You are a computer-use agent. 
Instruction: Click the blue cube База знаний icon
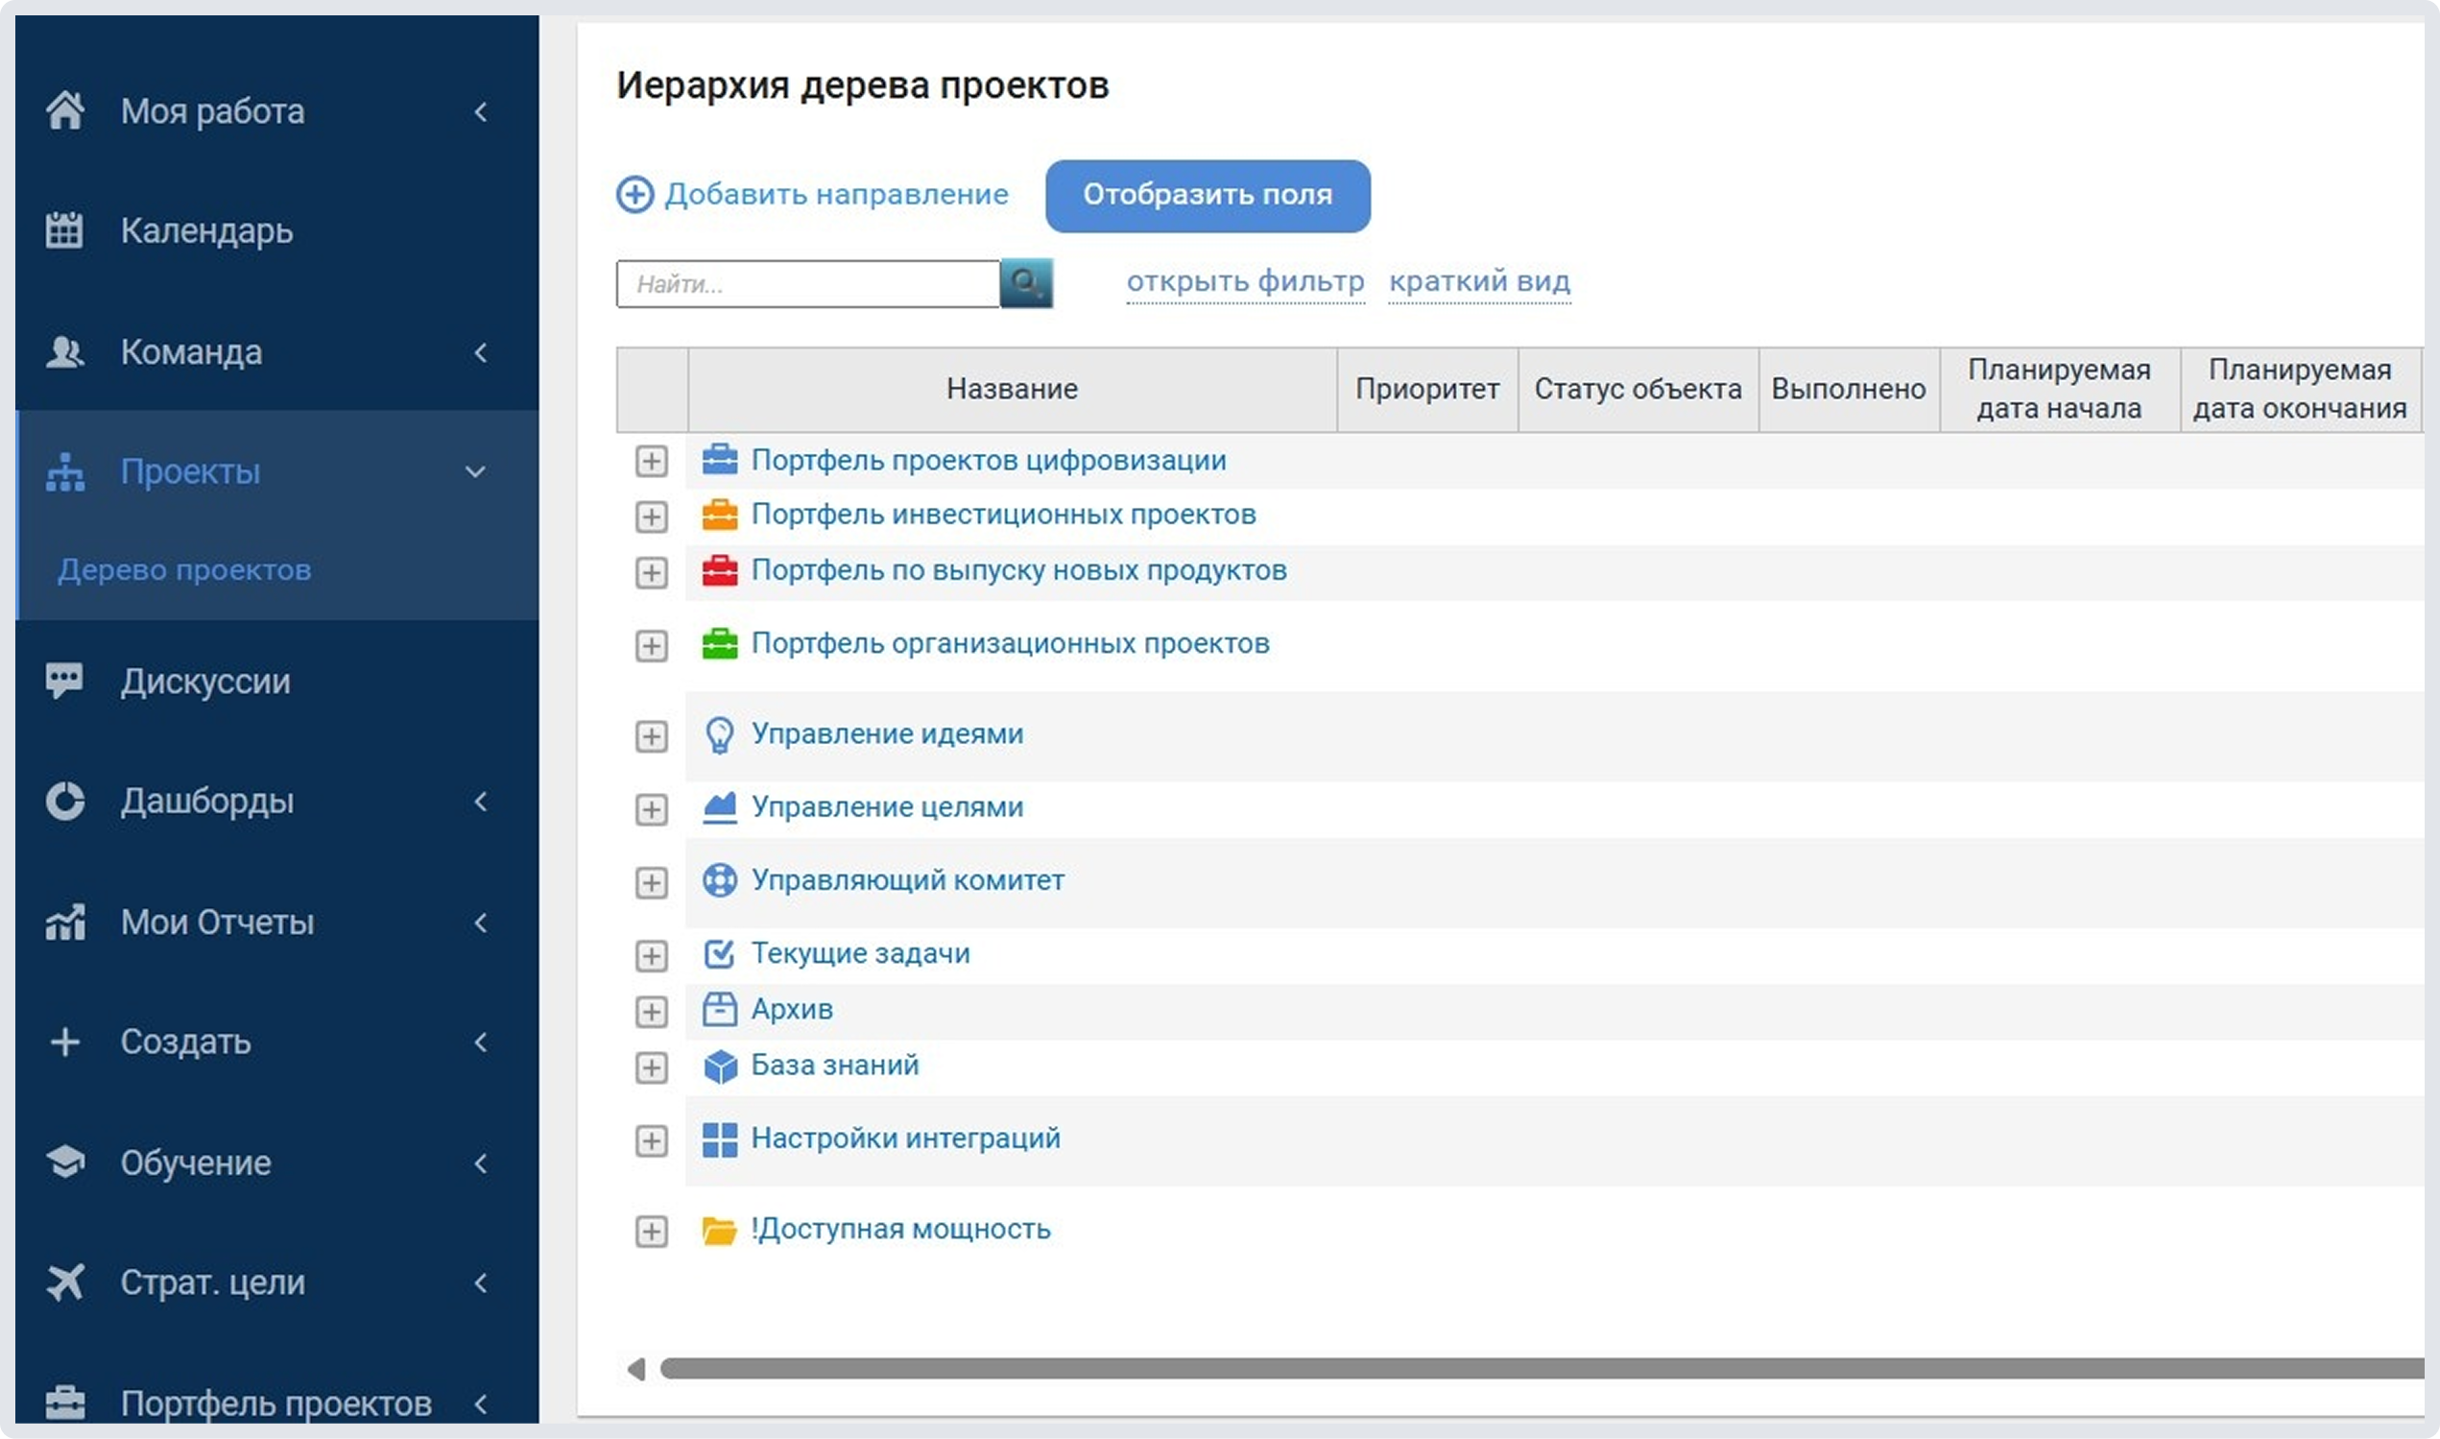719,1067
